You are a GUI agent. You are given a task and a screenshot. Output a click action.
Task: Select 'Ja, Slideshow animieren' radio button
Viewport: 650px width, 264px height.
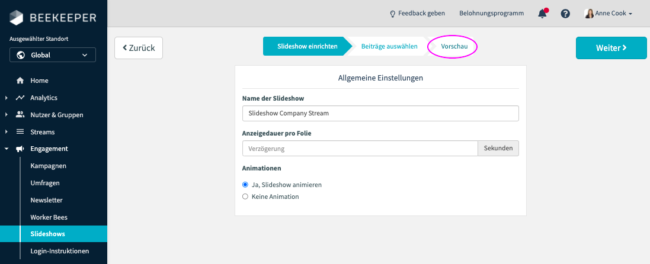(245, 185)
